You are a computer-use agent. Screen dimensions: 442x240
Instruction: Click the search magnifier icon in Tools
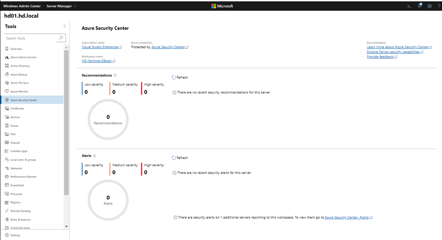(61, 38)
